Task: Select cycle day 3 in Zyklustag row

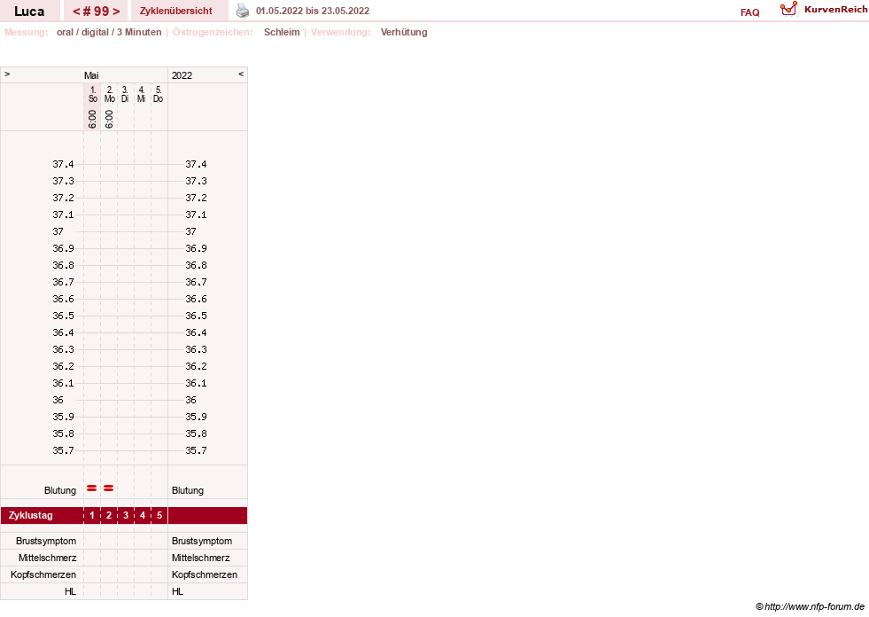Action: 126,515
